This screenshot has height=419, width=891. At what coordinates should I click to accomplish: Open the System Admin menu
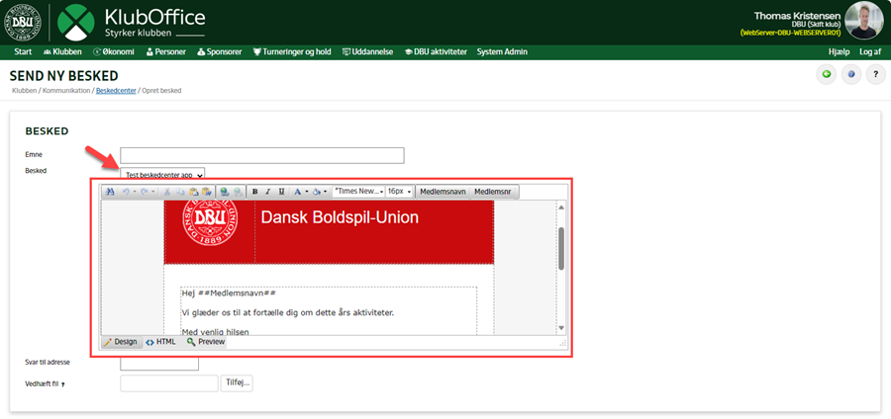pos(502,51)
